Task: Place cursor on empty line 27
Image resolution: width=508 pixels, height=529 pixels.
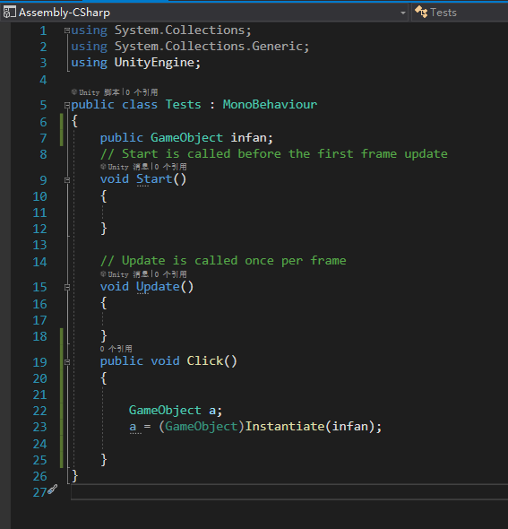Action: tap(289, 492)
